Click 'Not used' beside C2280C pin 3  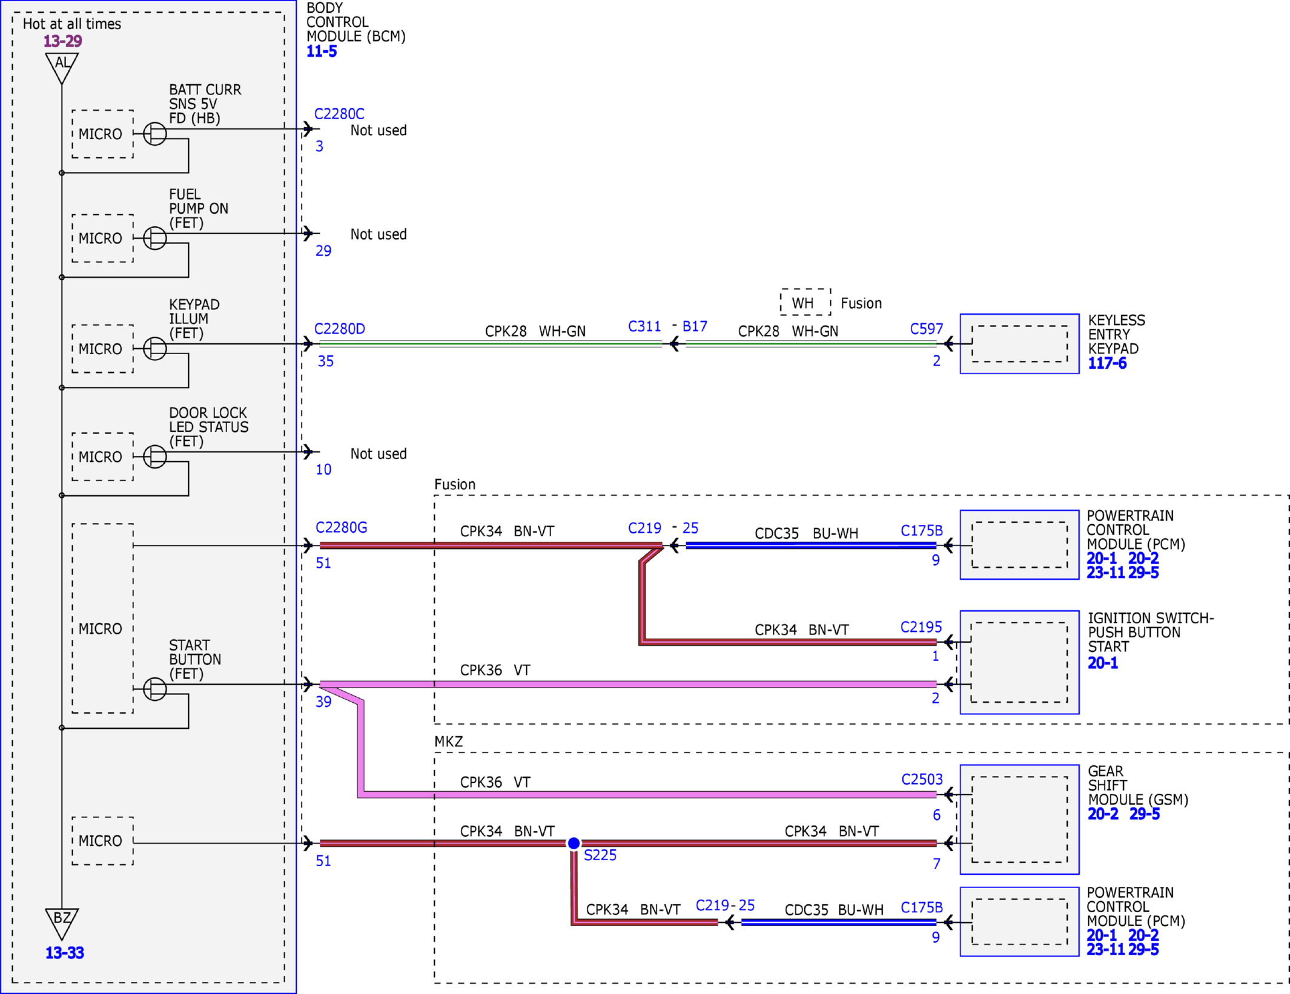click(x=379, y=130)
